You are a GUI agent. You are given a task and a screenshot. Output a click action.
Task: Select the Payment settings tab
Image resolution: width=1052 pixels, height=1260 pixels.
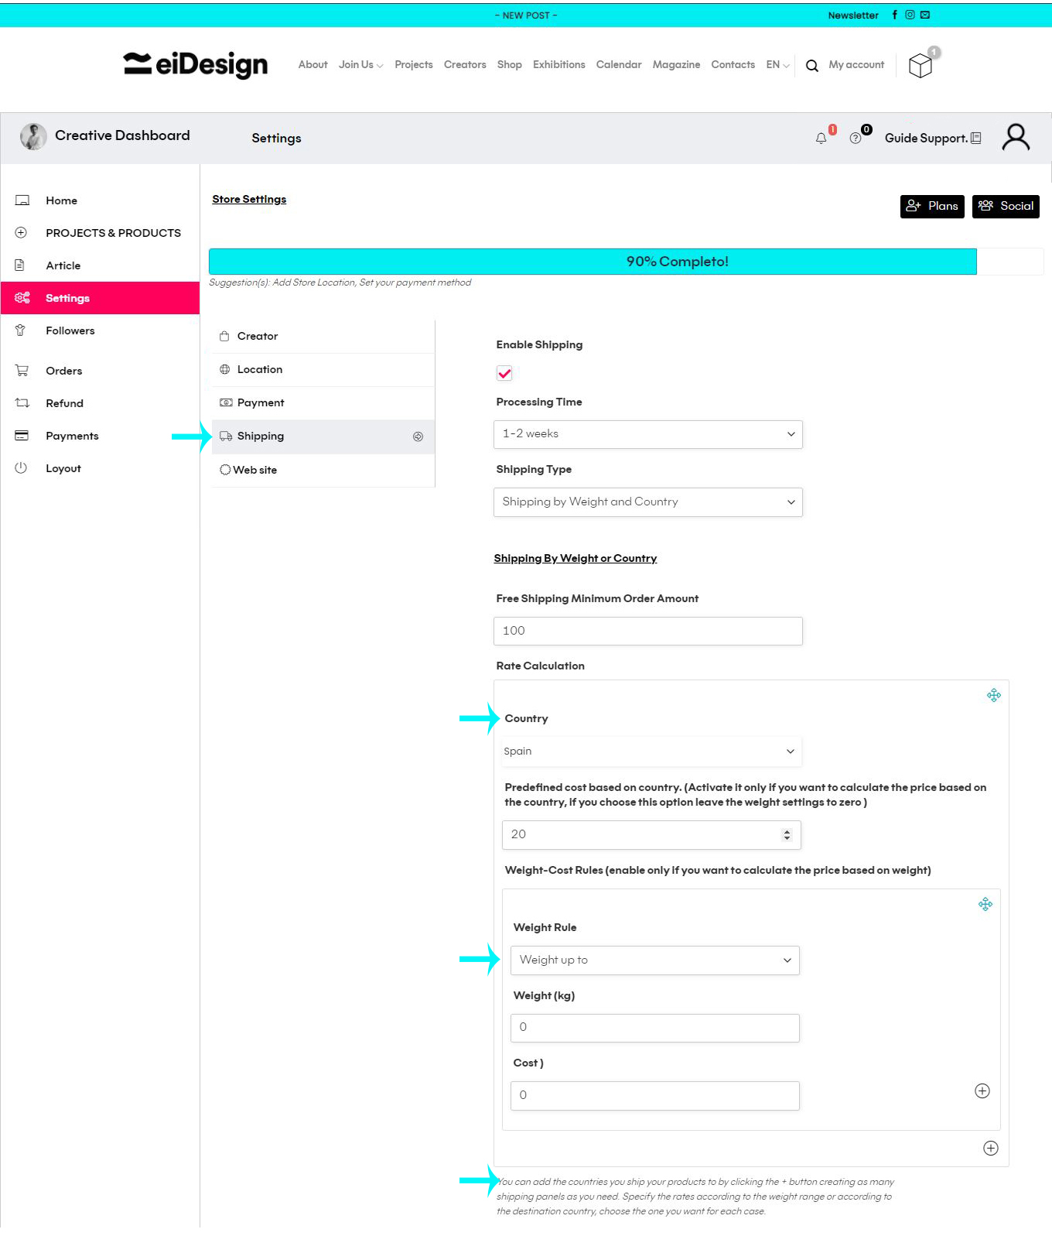coord(261,403)
